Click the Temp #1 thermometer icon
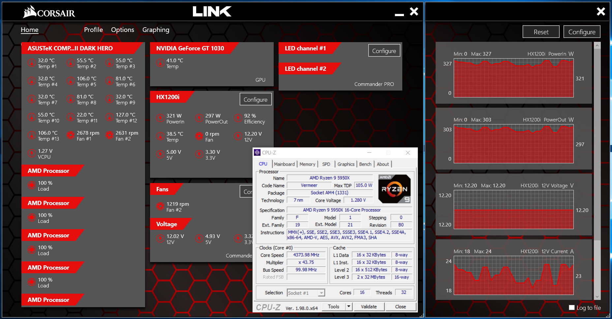The height and width of the screenshot is (319, 612). 32,63
